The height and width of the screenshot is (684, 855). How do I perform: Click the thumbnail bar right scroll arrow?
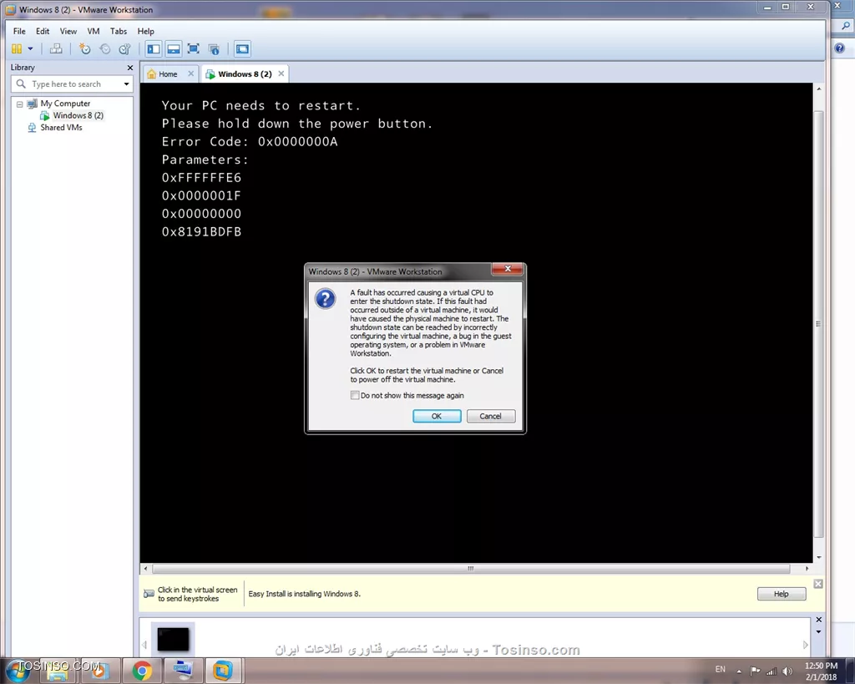pos(806,646)
